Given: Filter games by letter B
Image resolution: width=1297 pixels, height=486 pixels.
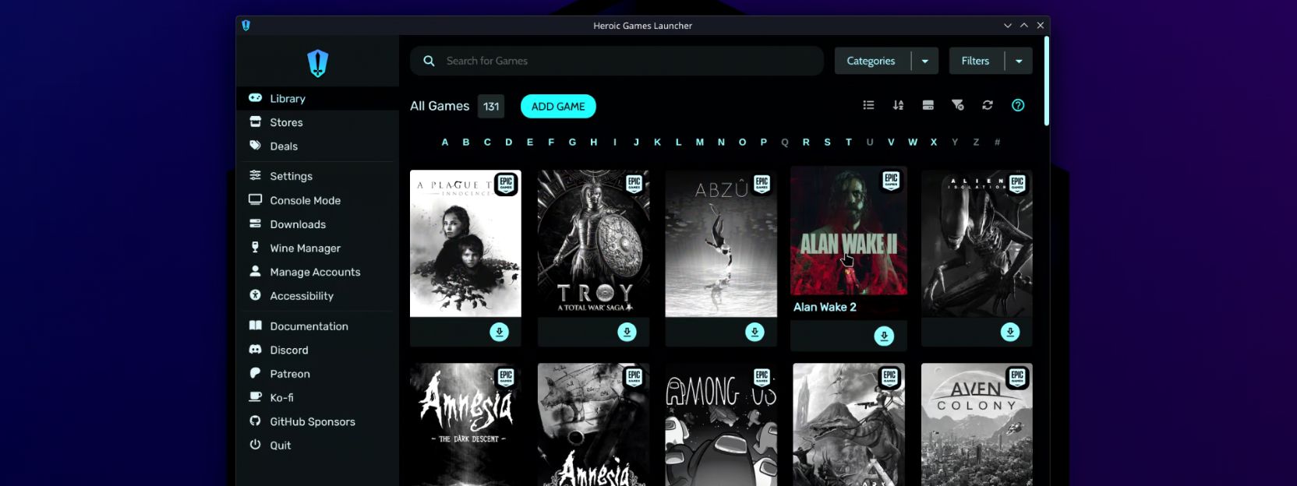Looking at the screenshot, I should coord(466,142).
